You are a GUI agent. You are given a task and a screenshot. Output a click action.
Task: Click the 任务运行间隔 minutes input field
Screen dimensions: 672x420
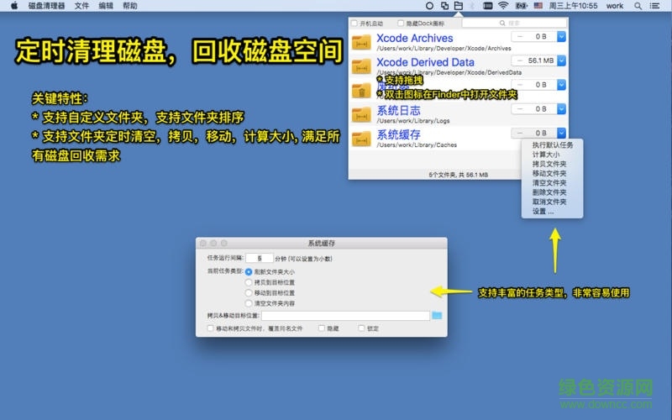[x=260, y=259]
